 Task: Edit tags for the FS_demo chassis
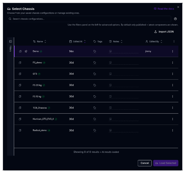click(95, 63)
